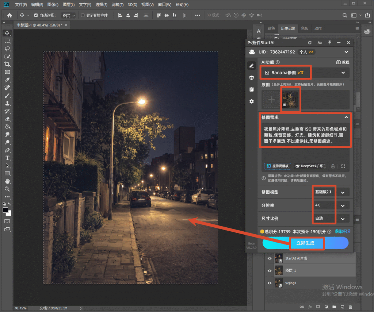
Task: Click the 提示词模板 button
Action: [278, 166]
